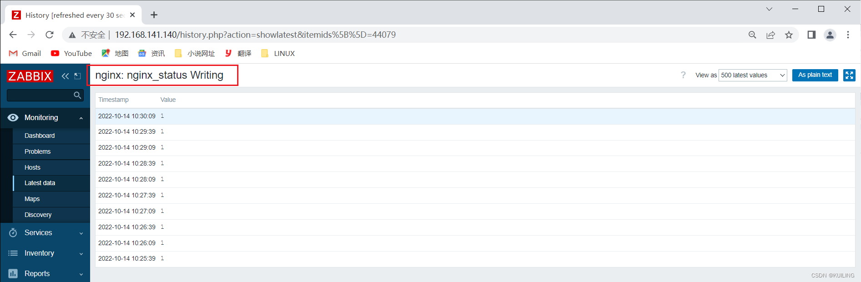Open Discovery menu item
This screenshot has width=861, height=282.
point(51,215)
